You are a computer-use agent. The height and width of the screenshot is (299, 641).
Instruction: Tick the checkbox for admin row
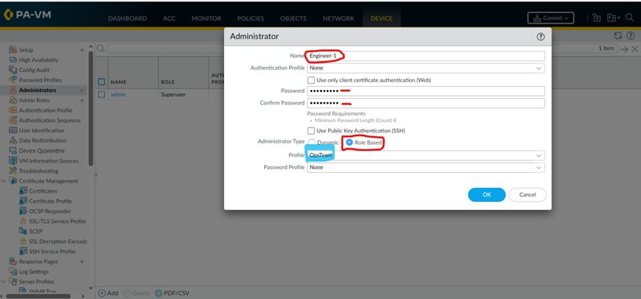pos(102,95)
